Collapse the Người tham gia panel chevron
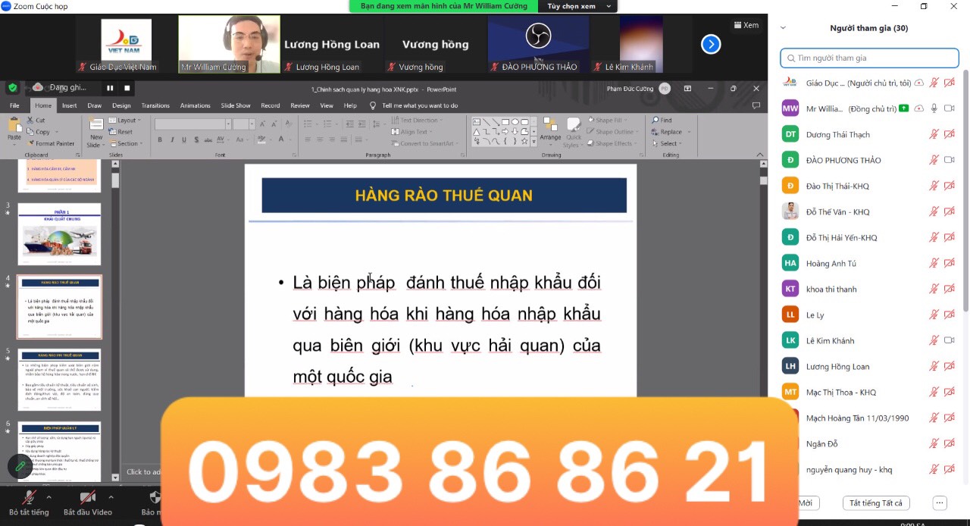 pos(783,28)
